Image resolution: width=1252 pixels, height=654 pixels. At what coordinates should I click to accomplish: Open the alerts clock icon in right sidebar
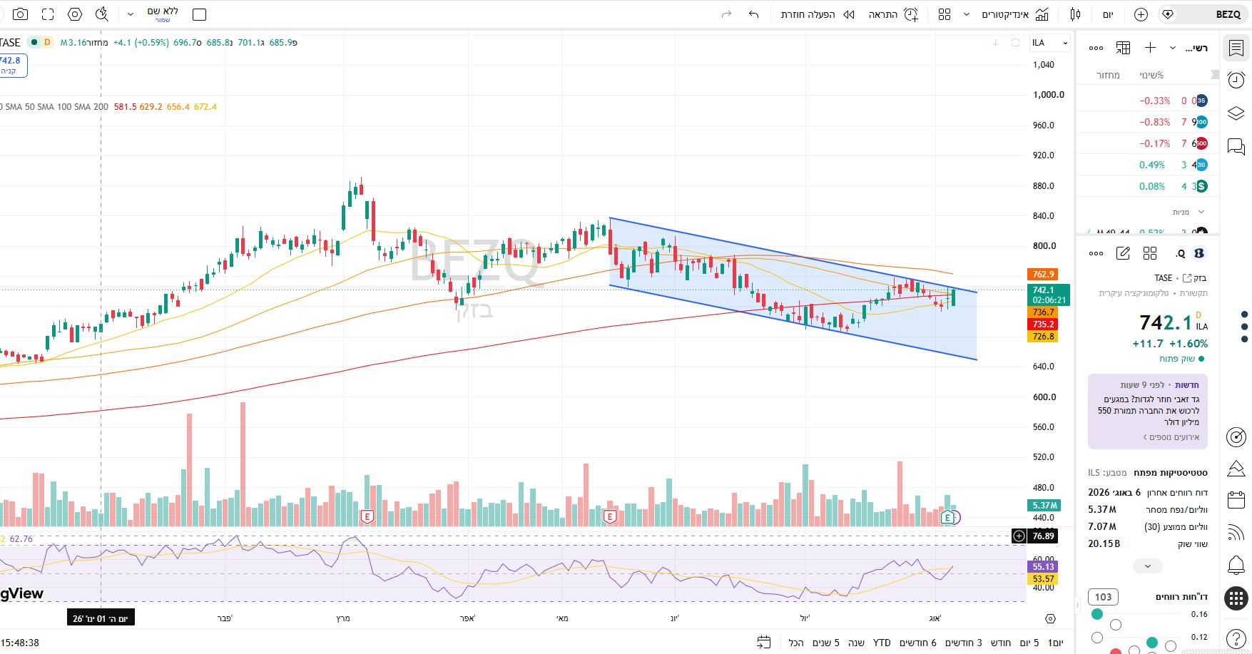coord(1236,80)
